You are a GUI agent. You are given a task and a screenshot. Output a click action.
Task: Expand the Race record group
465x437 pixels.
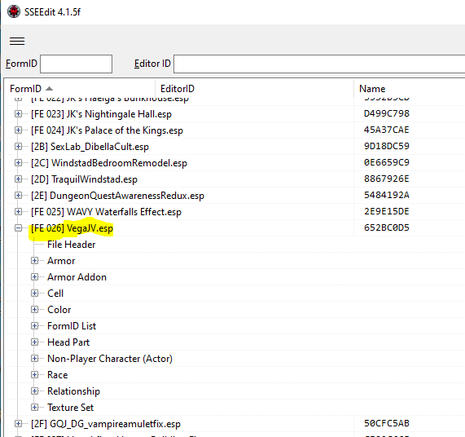pyautogui.click(x=35, y=375)
